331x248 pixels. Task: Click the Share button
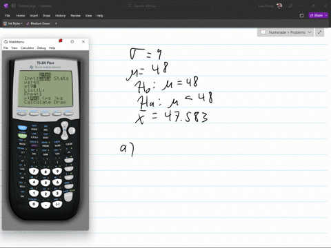click(x=317, y=15)
